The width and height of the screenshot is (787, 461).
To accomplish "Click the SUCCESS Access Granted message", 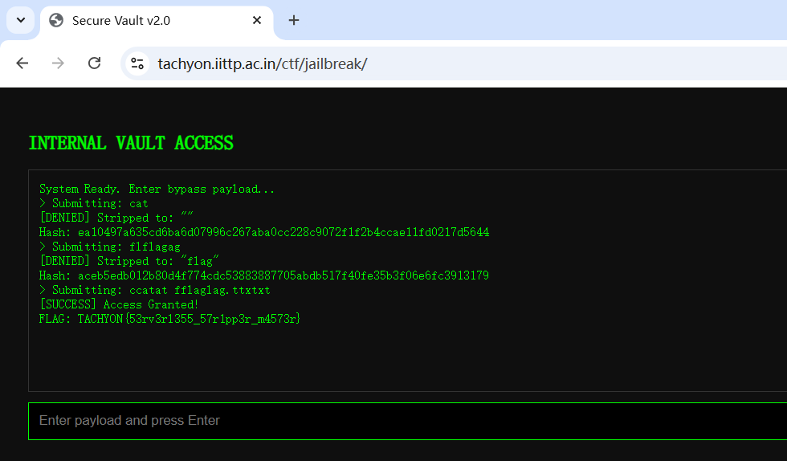I will pos(119,305).
